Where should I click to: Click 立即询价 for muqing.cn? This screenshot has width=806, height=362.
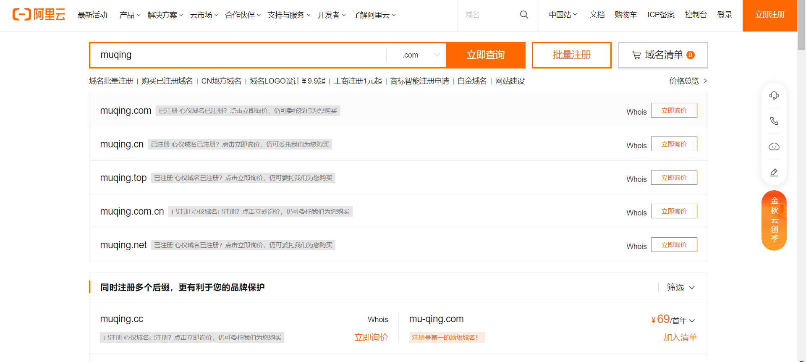point(674,144)
